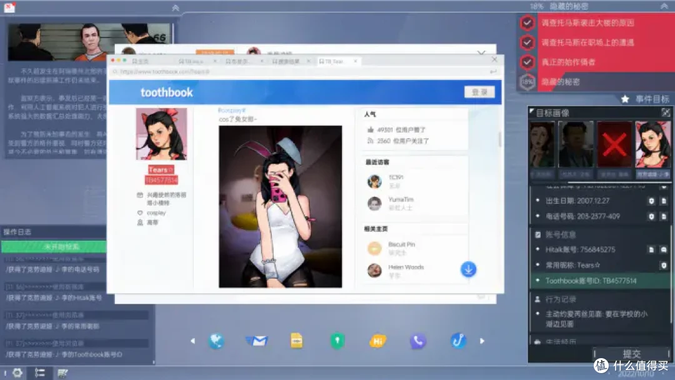This screenshot has height=380, width=675.
Task: Click browser address bar go arrow
Action: pyautogui.click(x=493, y=72)
